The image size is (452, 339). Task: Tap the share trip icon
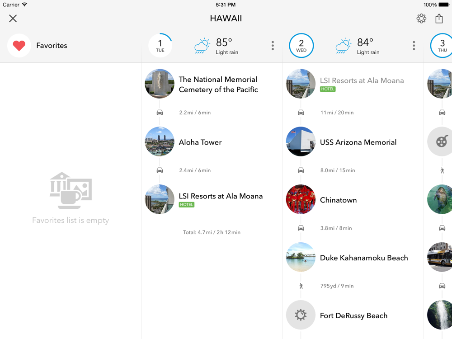pyautogui.click(x=439, y=18)
